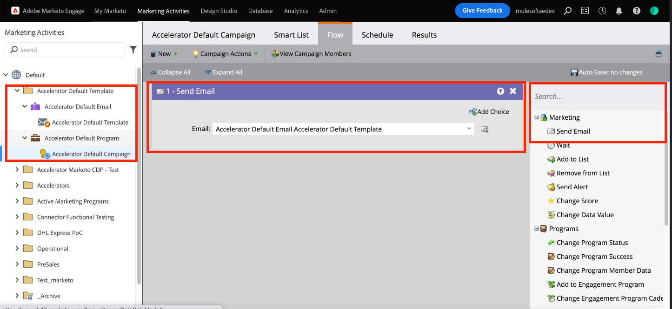The width and height of the screenshot is (672, 309).
Task: Move the Send Email step up
Action: 500,91
